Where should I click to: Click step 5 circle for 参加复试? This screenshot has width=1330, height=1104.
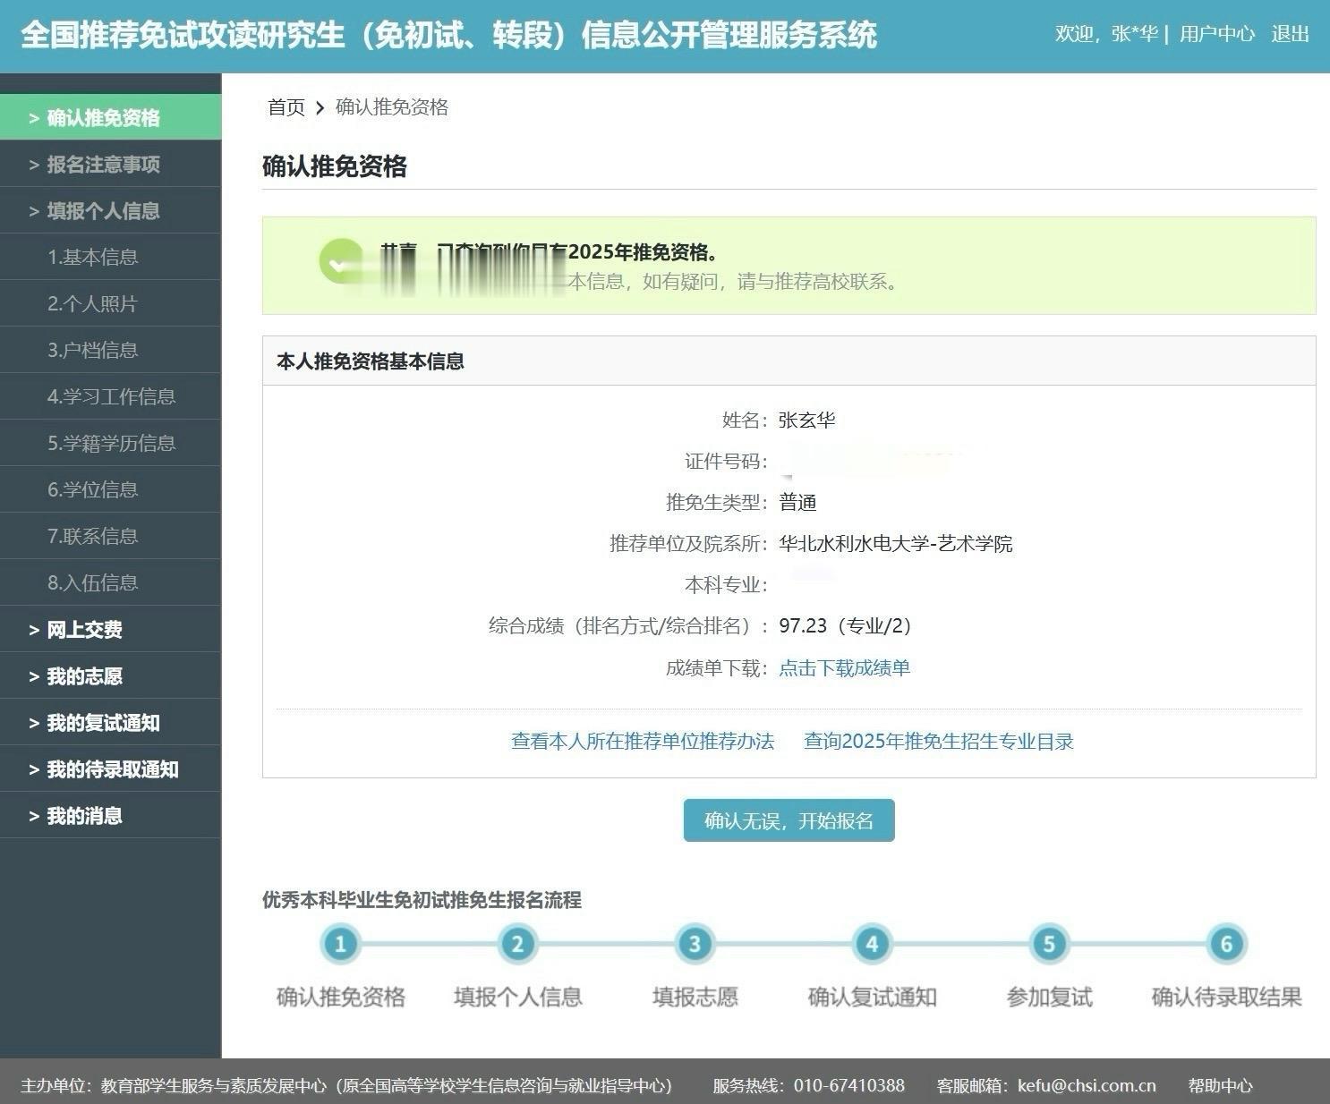click(1049, 943)
